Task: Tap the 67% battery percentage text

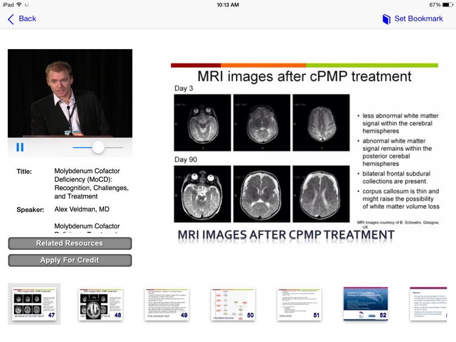Action: pyautogui.click(x=435, y=5)
